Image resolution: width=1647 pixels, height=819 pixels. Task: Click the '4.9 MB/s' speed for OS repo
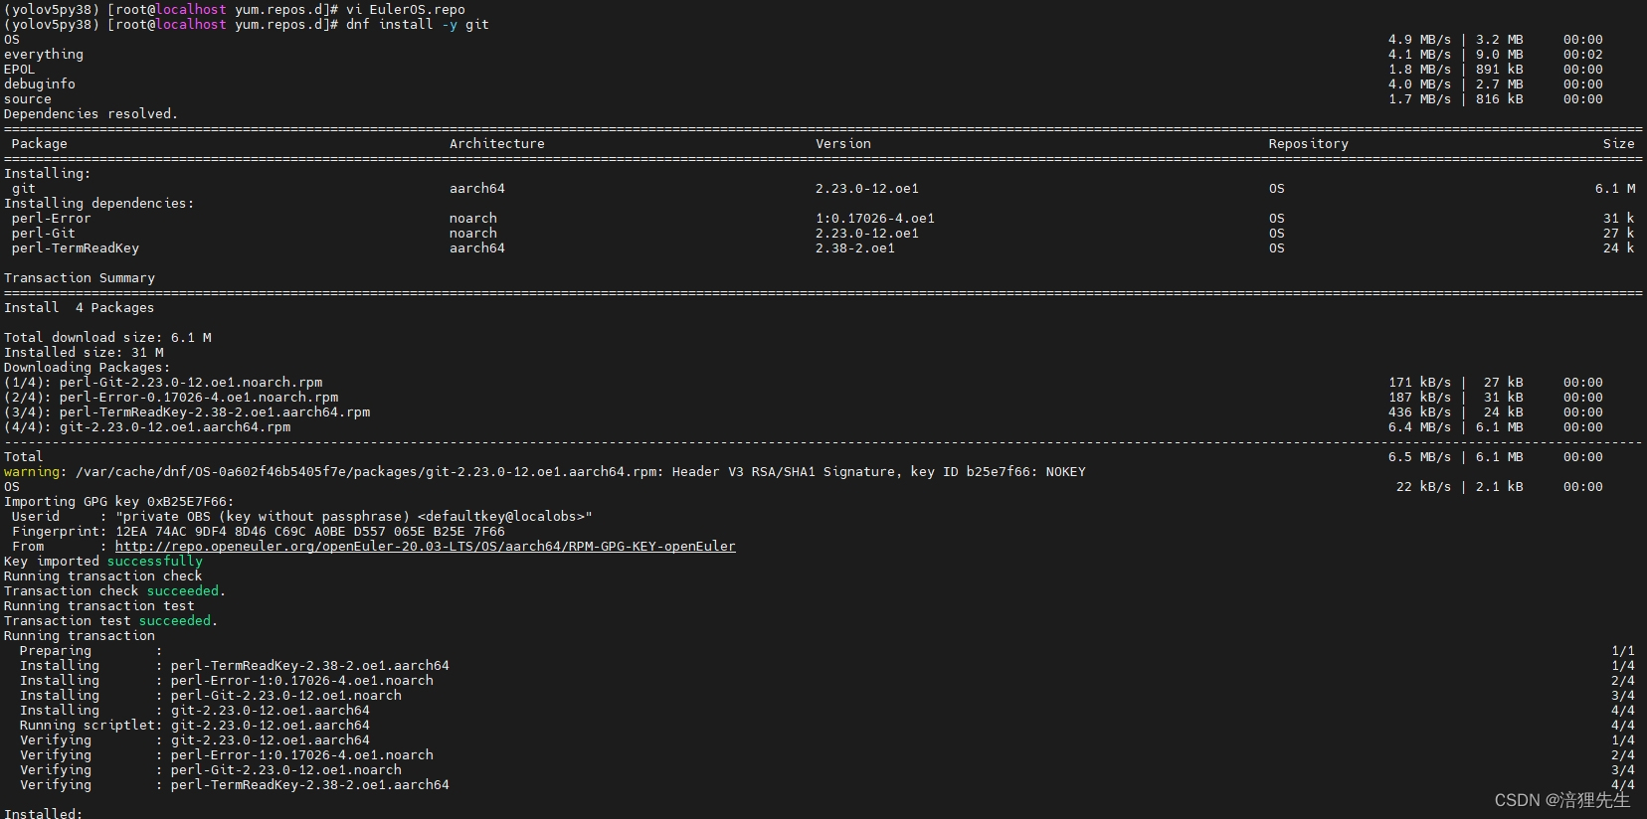tap(1420, 40)
